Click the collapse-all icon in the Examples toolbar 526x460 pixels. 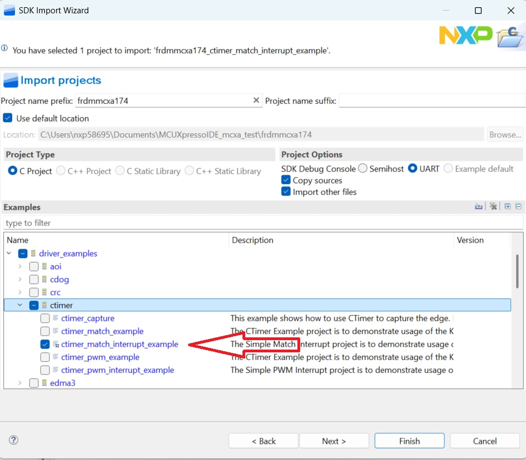pyautogui.click(x=518, y=206)
